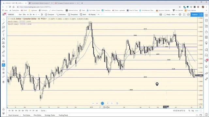Open indicator Templates
The image size is (209, 117).
pos(73,14)
